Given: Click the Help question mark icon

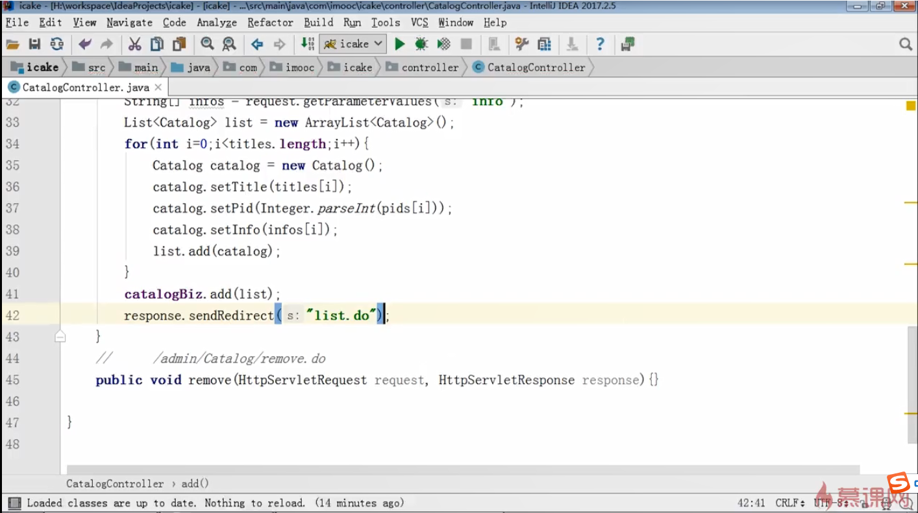Looking at the screenshot, I should [600, 44].
